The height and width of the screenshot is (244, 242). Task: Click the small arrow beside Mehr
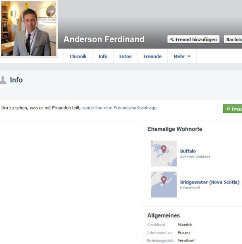[x=189, y=56]
